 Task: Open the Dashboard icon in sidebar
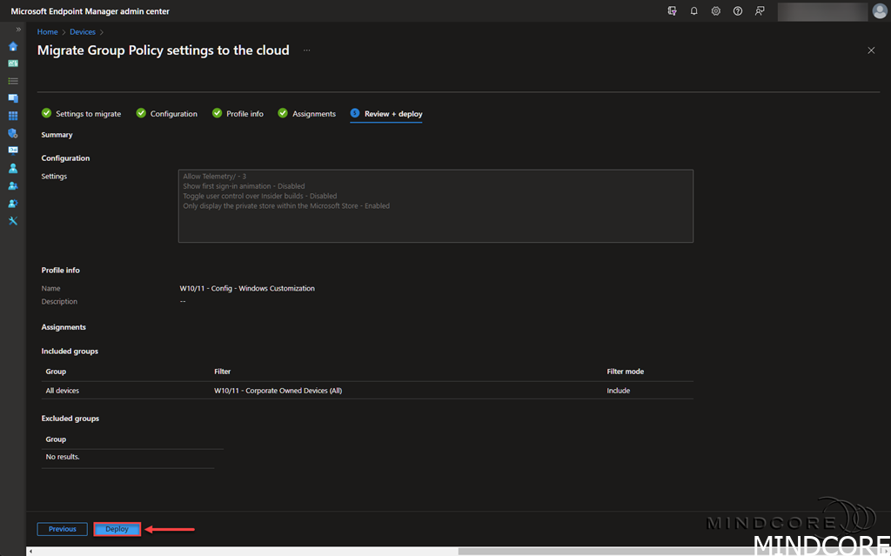(x=13, y=64)
